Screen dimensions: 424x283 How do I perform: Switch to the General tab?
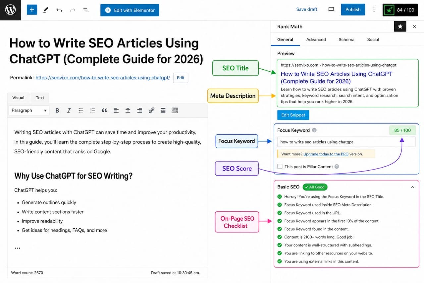click(285, 39)
